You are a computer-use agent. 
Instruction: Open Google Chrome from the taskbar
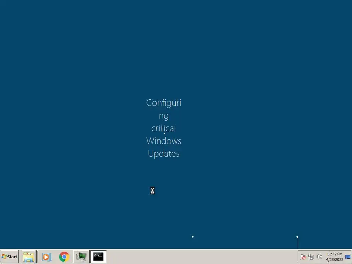64,256
